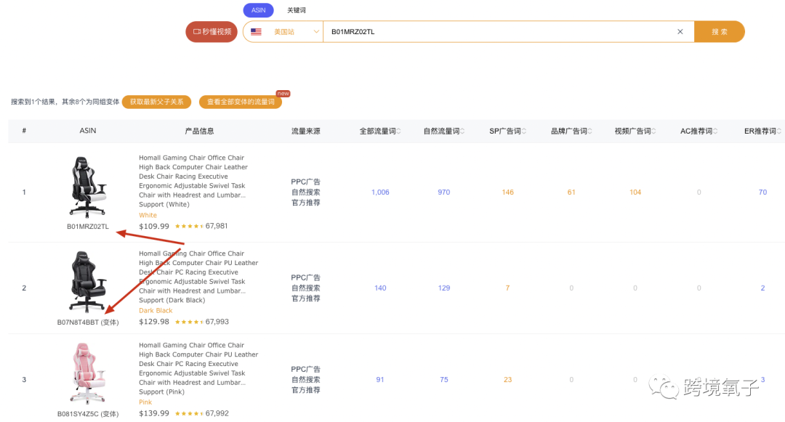Toggle sort order on SP广告词 column

(x=524, y=131)
